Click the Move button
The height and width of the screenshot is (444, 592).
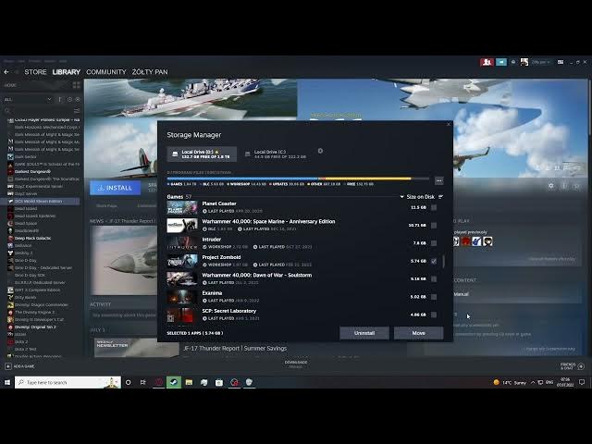419,333
